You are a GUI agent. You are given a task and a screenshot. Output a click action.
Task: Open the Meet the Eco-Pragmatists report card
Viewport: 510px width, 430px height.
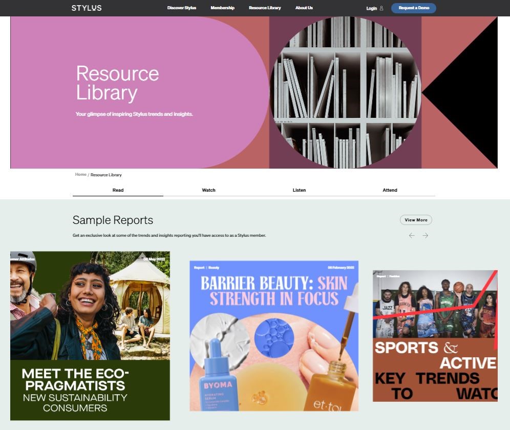(x=90, y=336)
